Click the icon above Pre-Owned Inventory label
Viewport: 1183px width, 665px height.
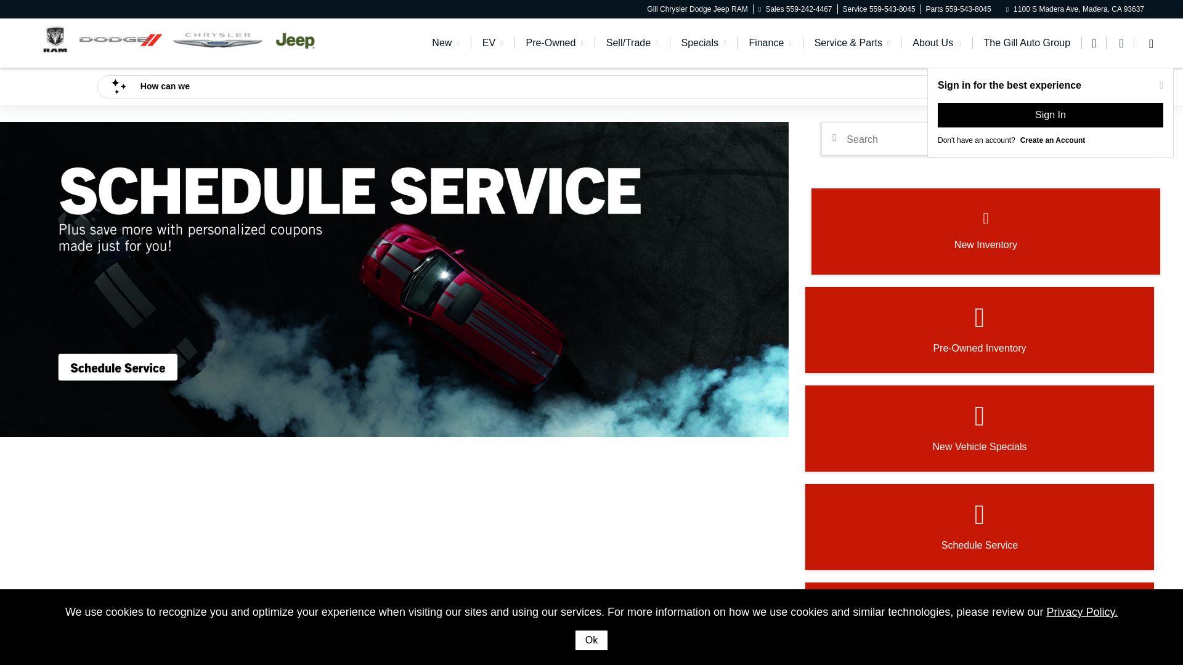(x=980, y=318)
